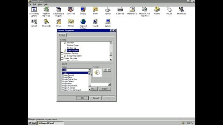Click the Cancel button
The image size is (223, 125).
click(x=95, y=98)
